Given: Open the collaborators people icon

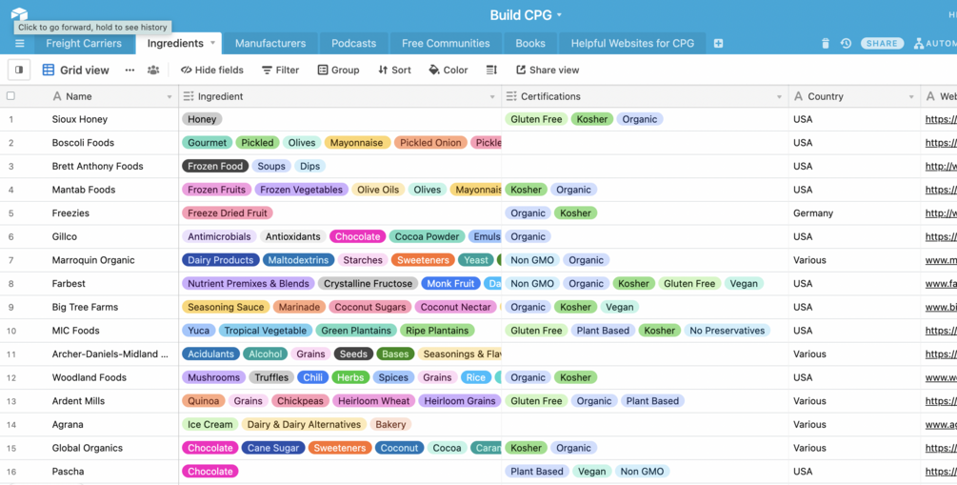Looking at the screenshot, I should pos(153,70).
